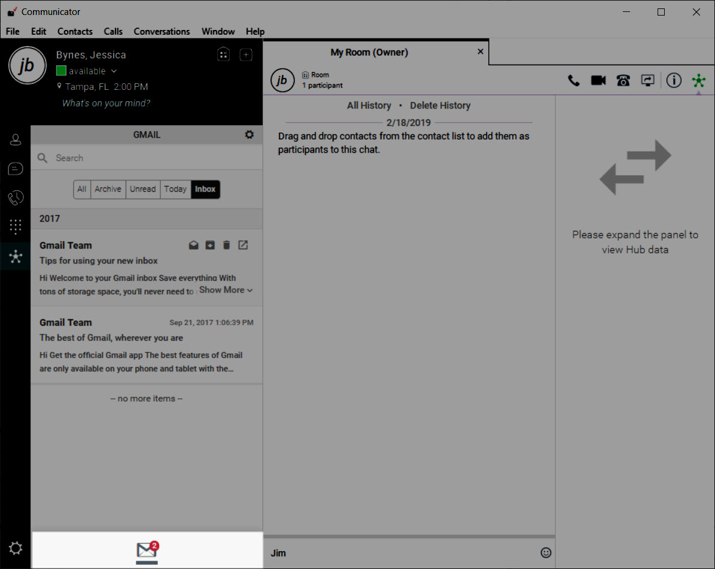The image size is (715, 569).
Task: Open the Help menu
Action: (x=255, y=32)
